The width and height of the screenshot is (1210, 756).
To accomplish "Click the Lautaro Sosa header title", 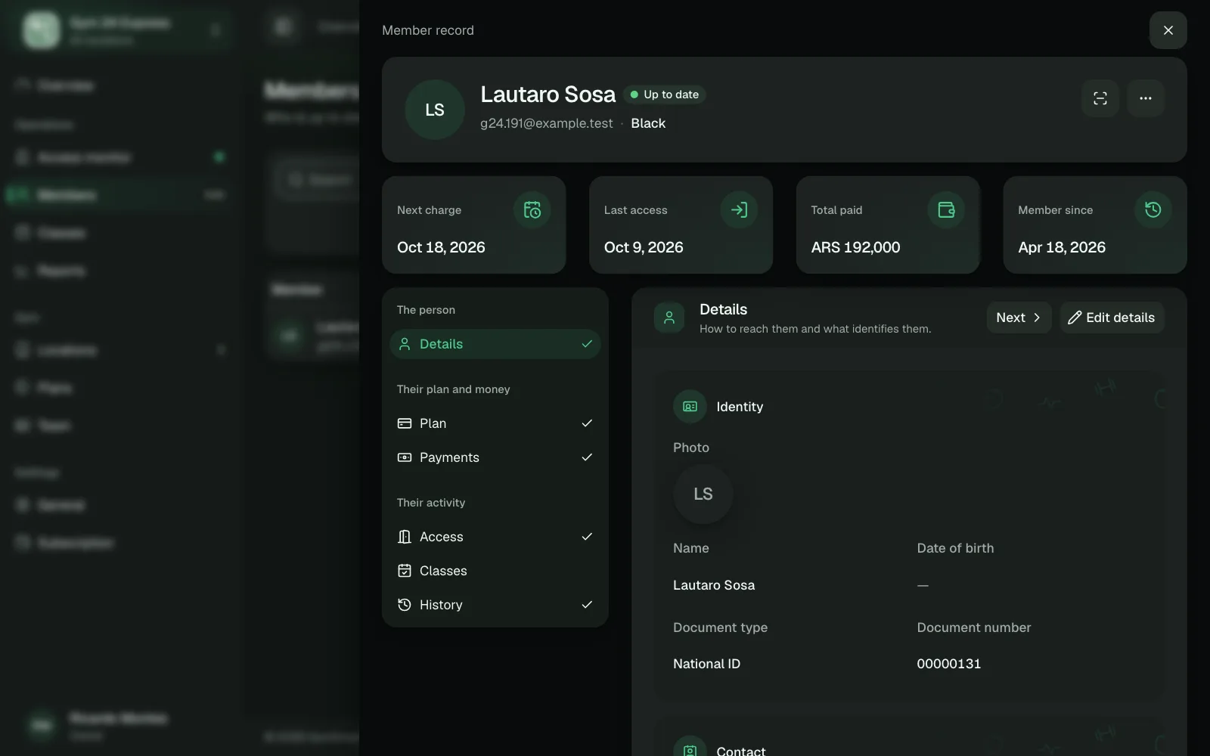I will (548, 94).
